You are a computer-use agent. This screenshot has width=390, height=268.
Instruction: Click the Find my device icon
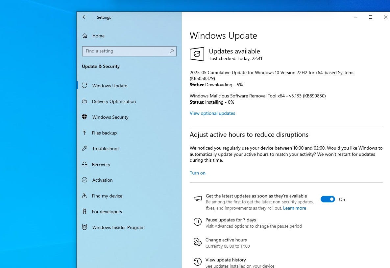[85, 196]
